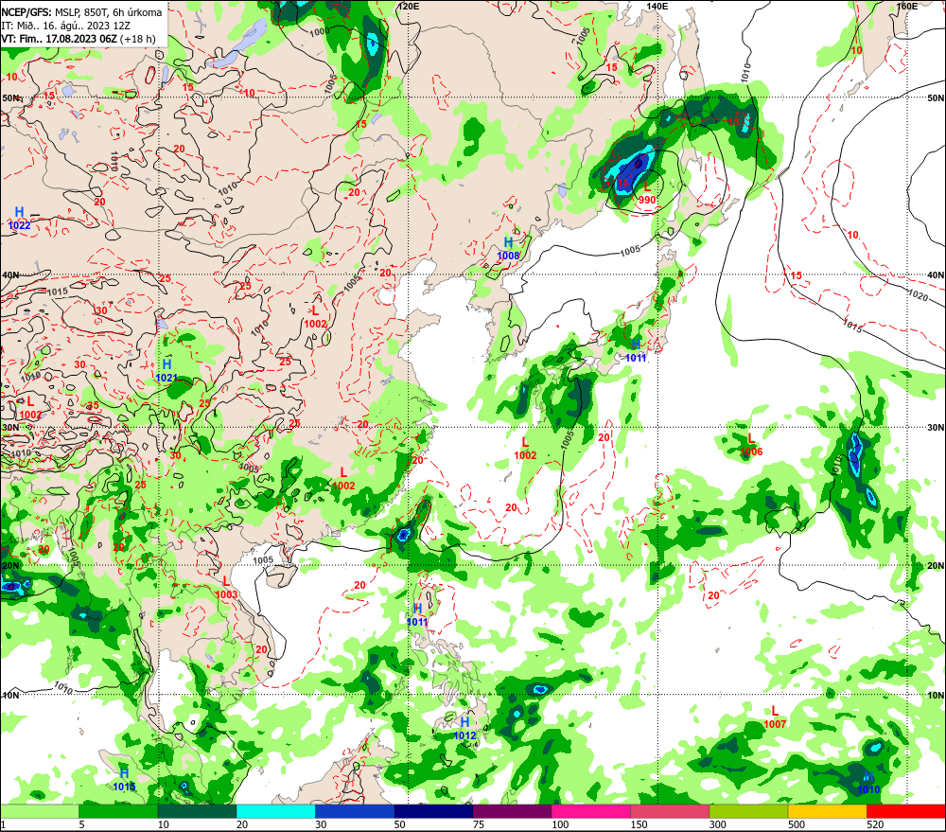Click the 120E longitude label
Image resolution: width=946 pixels, height=832 pixels.
click(x=409, y=6)
